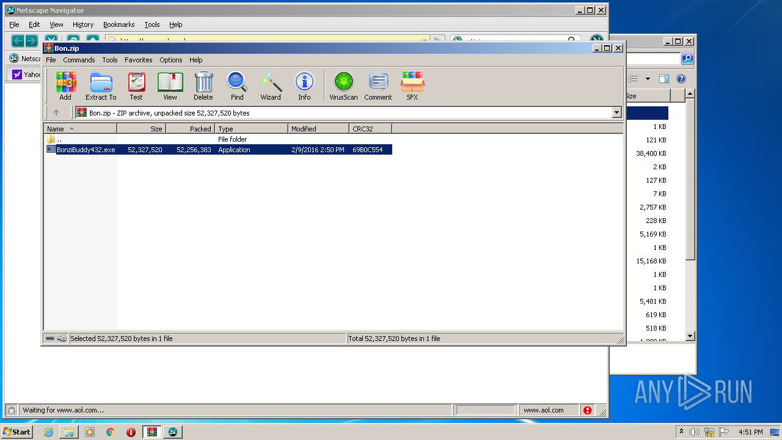
Task: Click the drive icon in WinRAR status bar
Action: [x=50, y=339]
